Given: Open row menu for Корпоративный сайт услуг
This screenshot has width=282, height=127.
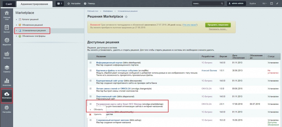Looking at the screenshot, I should [90, 80].
